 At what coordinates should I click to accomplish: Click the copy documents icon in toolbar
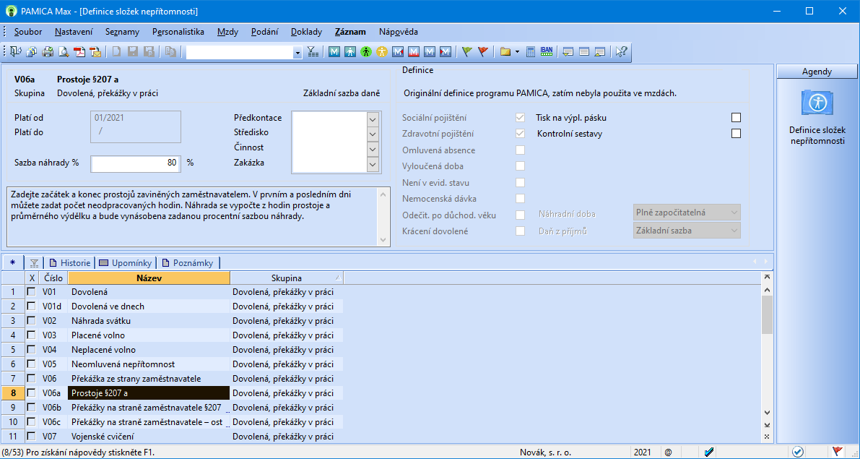[170, 51]
